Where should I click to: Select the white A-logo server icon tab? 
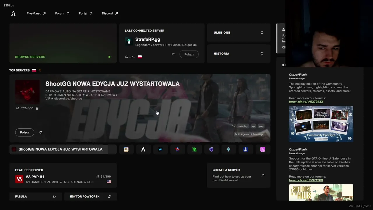[x=143, y=149]
